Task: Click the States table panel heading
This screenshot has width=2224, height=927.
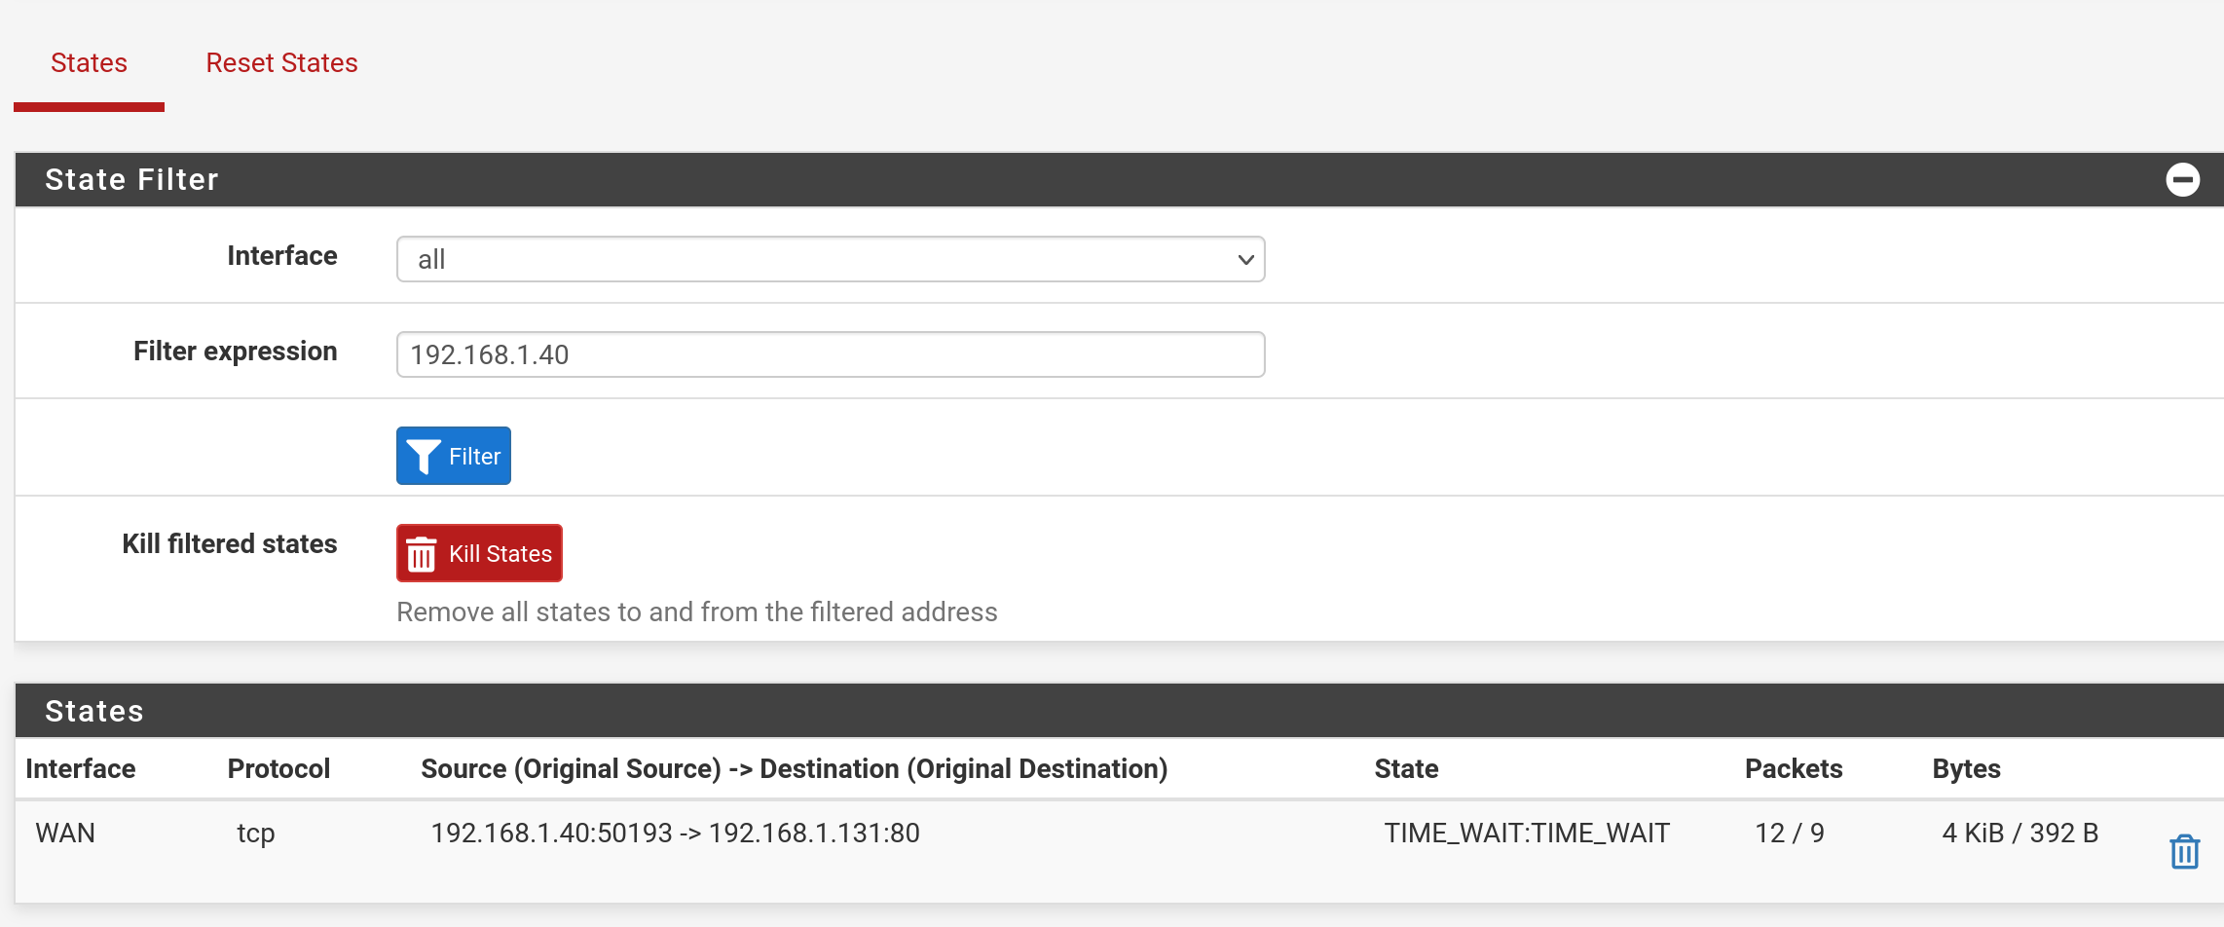Action: [x=94, y=711]
